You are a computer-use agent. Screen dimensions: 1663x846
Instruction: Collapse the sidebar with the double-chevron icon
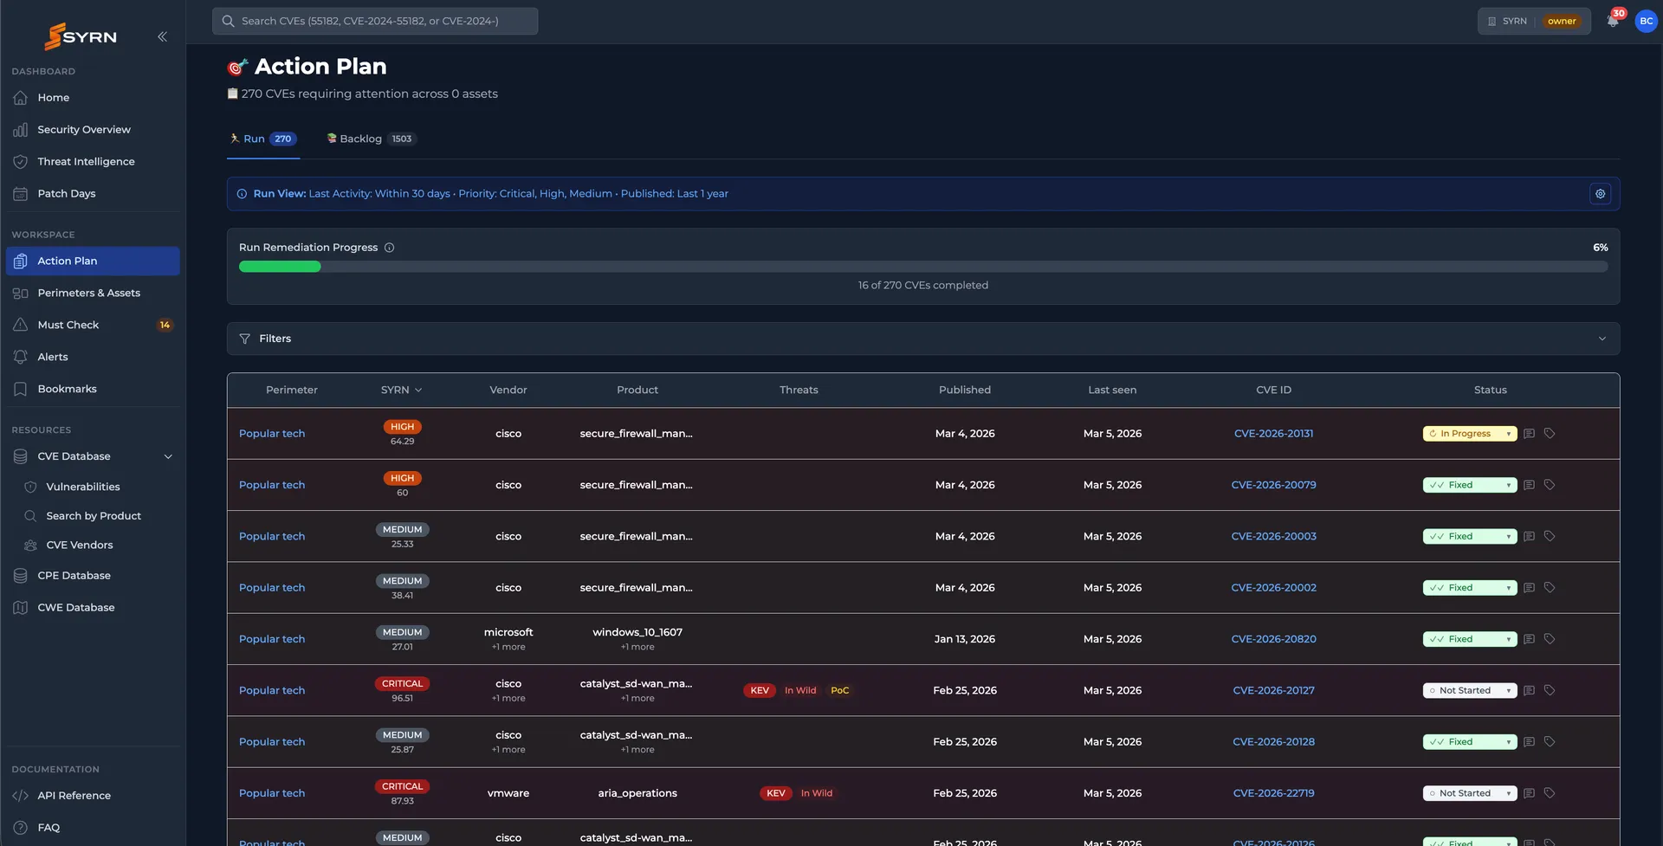coord(162,36)
